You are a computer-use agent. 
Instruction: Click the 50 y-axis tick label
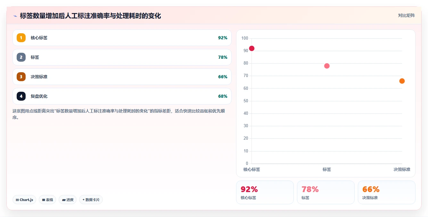246,101
